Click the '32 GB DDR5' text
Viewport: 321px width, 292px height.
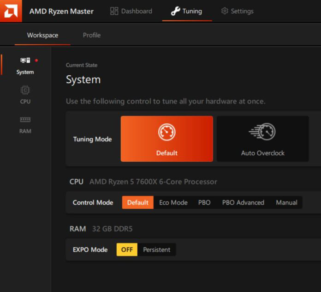[x=113, y=229]
